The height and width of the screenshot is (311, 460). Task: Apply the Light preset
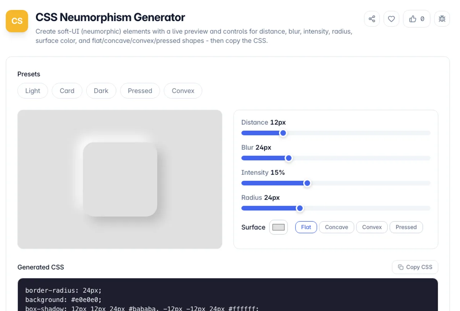[x=33, y=91]
